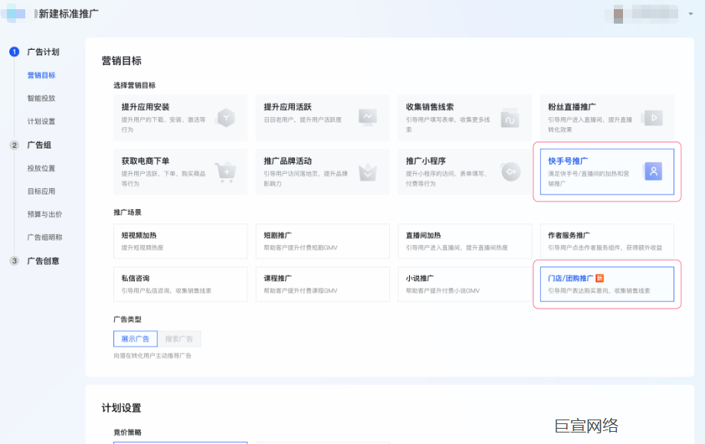This screenshot has height=444, width=705.
Task: Click the 营销目标 section heading
Action: tap(121, 61)
